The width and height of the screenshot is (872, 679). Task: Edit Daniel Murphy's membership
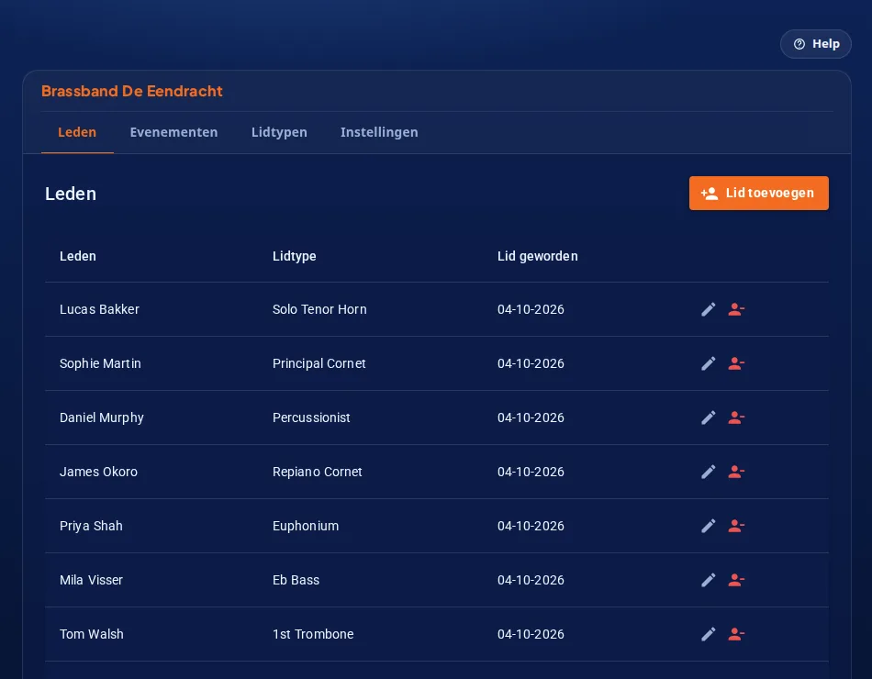click(x=708, y=417)
